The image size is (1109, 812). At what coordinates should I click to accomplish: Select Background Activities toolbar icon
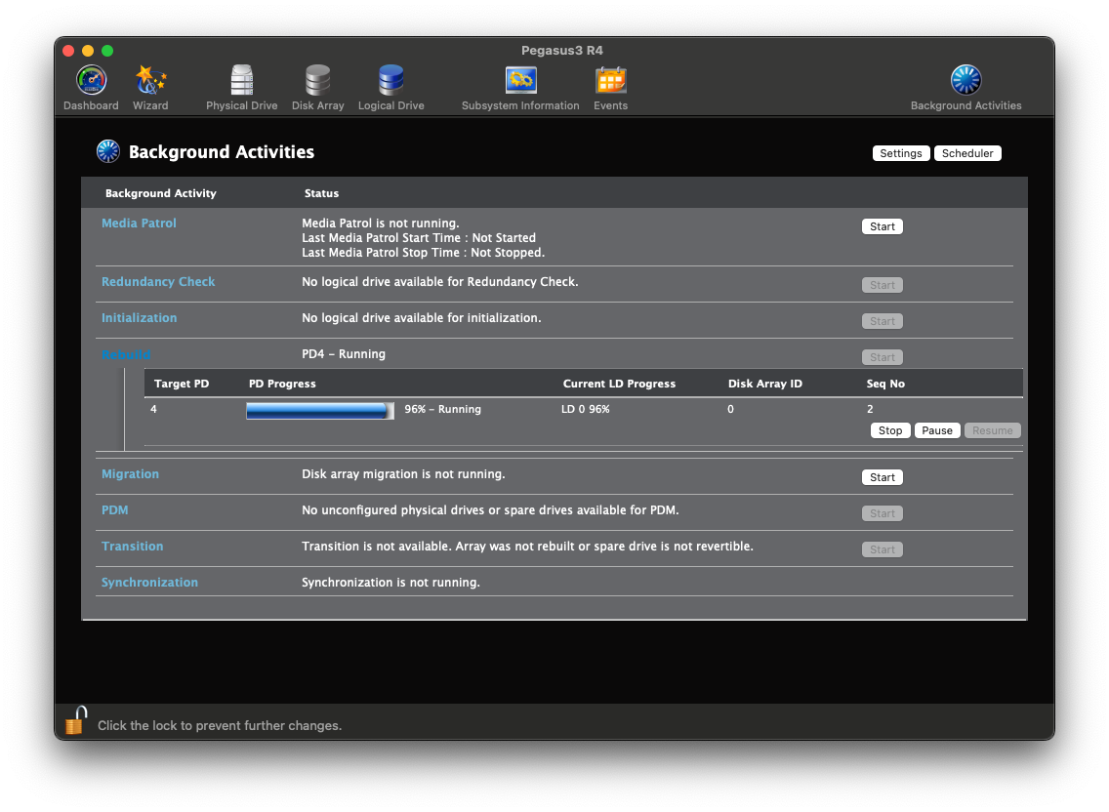point(966,80)
